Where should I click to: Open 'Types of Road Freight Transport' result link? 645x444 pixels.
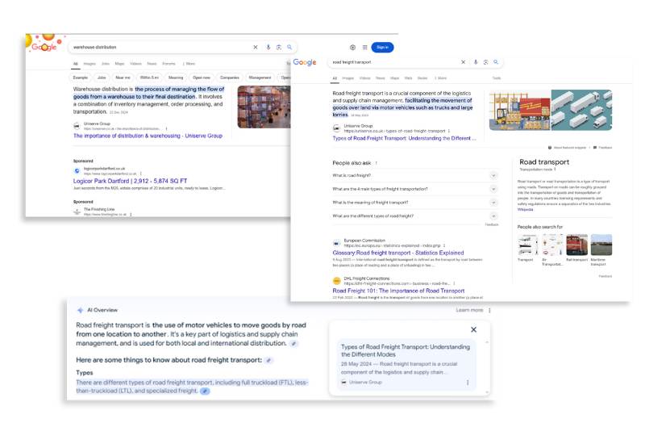[x=405, y=138]
